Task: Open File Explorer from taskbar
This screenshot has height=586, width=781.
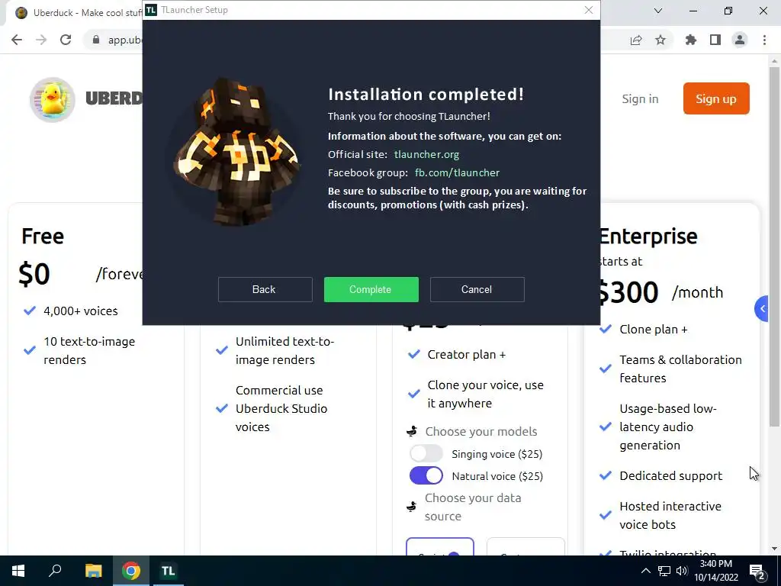Action: 93,571
